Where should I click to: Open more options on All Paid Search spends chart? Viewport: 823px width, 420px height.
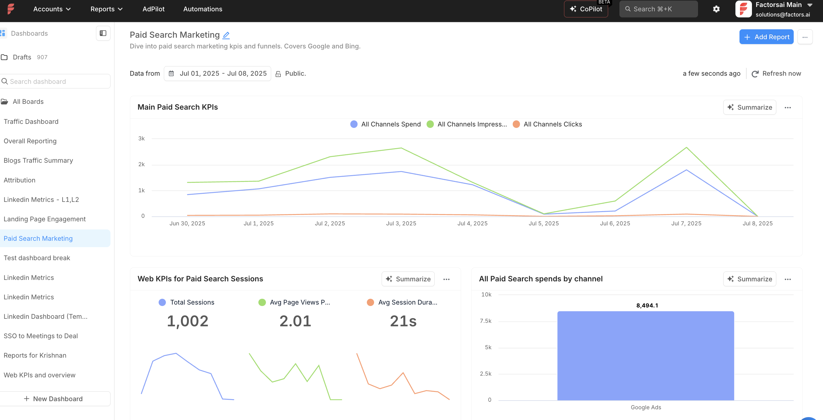pos(788,279)
